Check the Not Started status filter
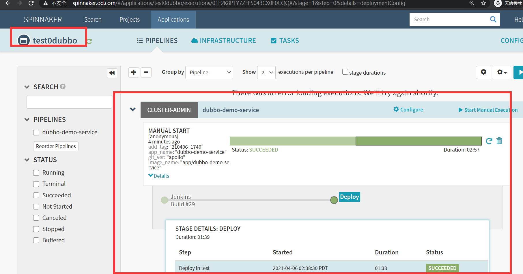This screenshot has width=523, height=274. (36, 207)
